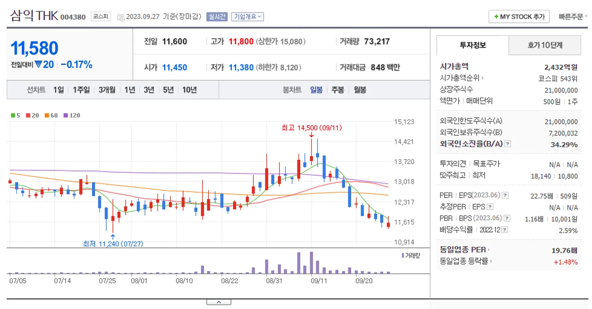Click the 코스피 543위 rank text
Image resolution: width=592 pixels, height=309 pixels.
coord(558,79)
